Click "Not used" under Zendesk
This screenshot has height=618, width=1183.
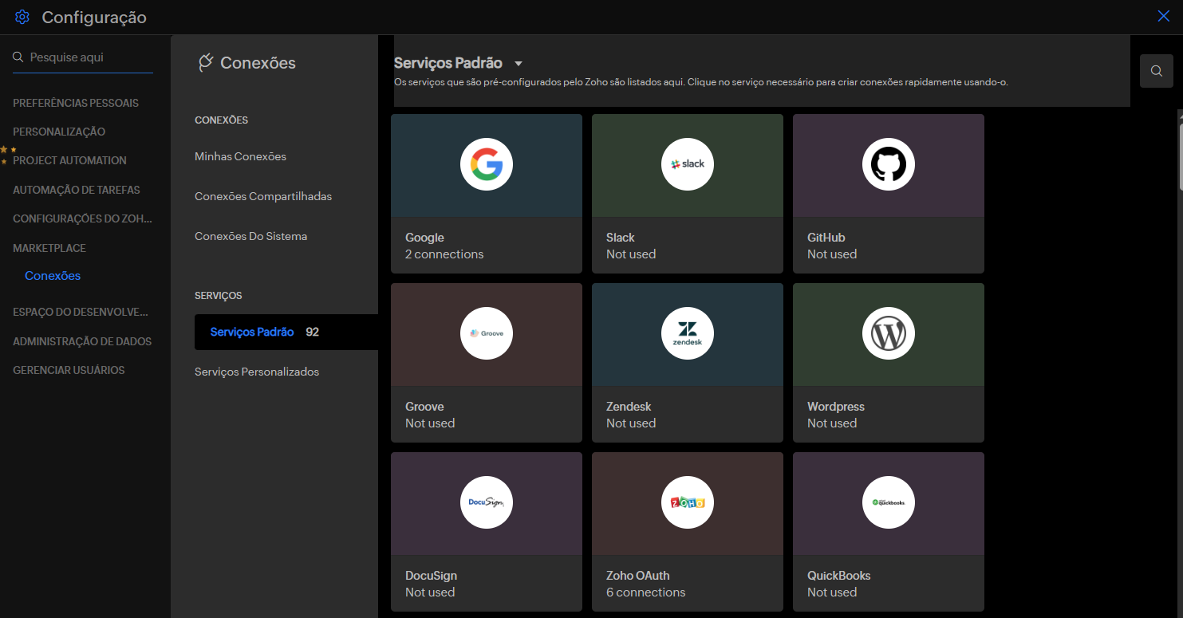pos(631,423)
